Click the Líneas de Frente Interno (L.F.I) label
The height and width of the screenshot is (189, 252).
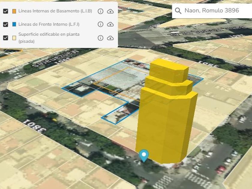[x=49, y=24]
